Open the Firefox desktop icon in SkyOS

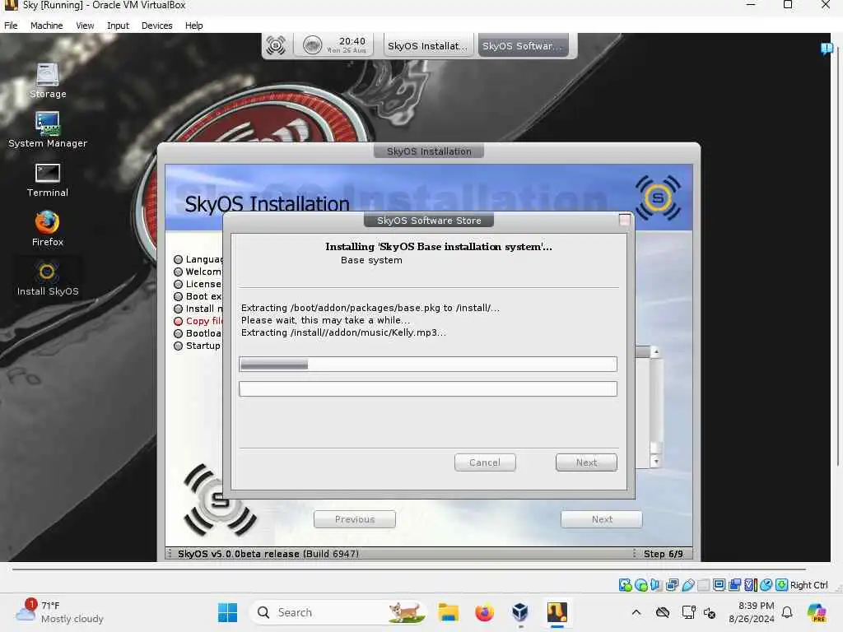[x=47, y=229]
